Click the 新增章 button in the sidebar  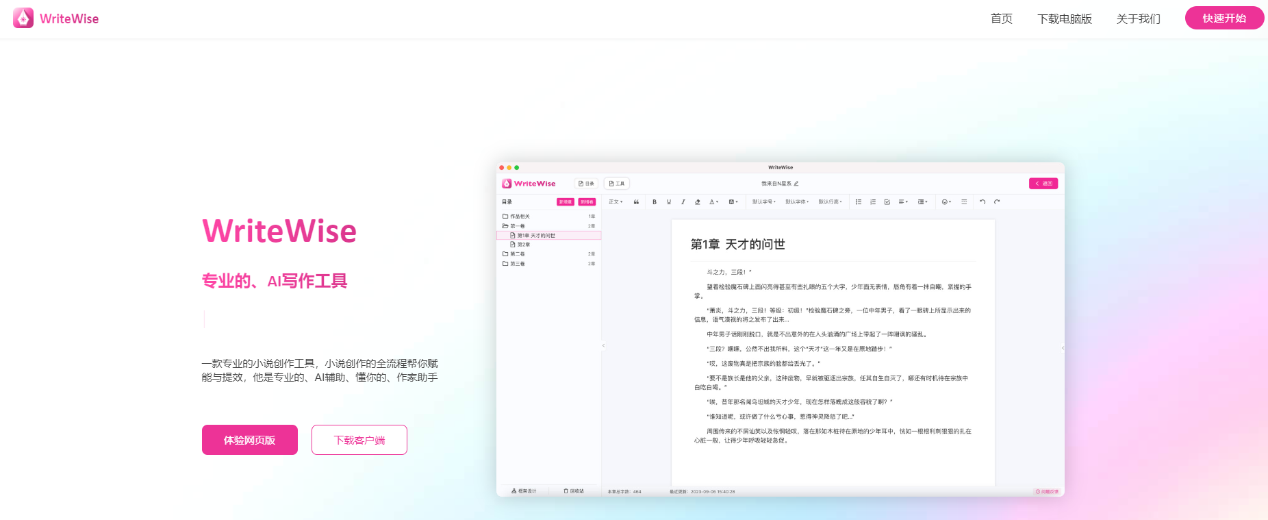(566, 202)
